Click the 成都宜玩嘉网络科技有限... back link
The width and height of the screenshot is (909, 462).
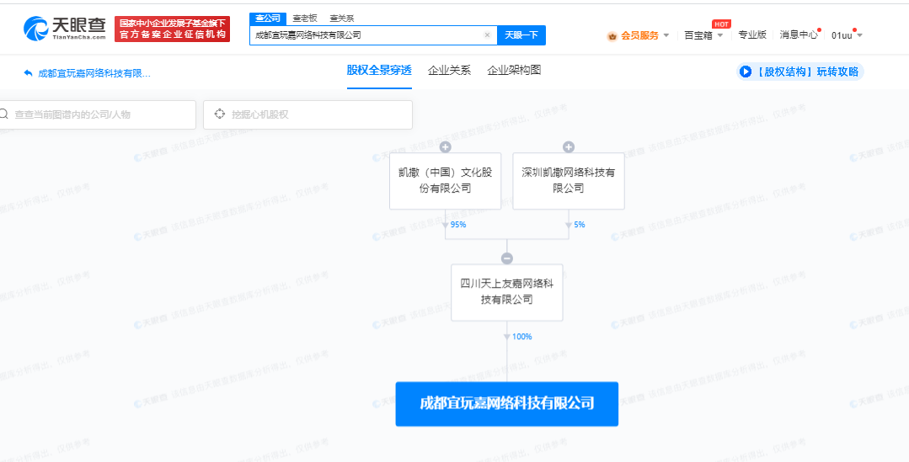(x=94, y=73)
